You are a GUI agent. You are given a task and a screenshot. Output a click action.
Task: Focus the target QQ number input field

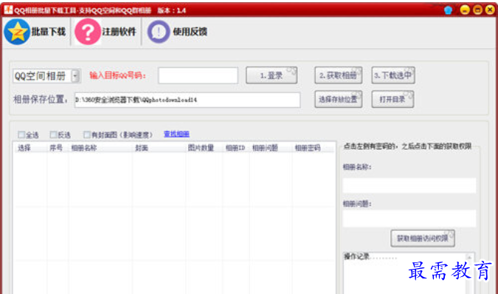(x=198, y=75)
